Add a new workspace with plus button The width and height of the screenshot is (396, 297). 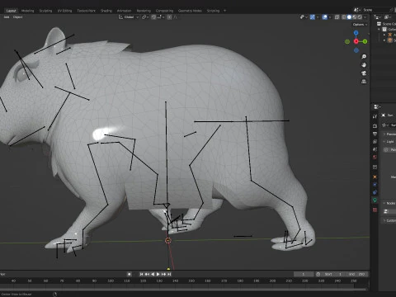point(224,11)
